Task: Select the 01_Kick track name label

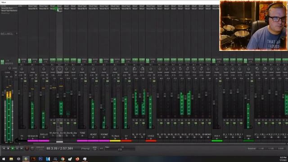Action: click(53, 133)
